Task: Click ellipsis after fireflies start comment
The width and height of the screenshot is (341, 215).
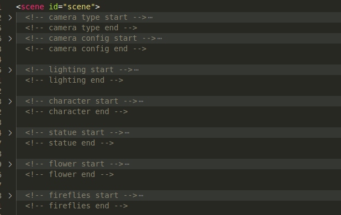Action: coord(141,196)
